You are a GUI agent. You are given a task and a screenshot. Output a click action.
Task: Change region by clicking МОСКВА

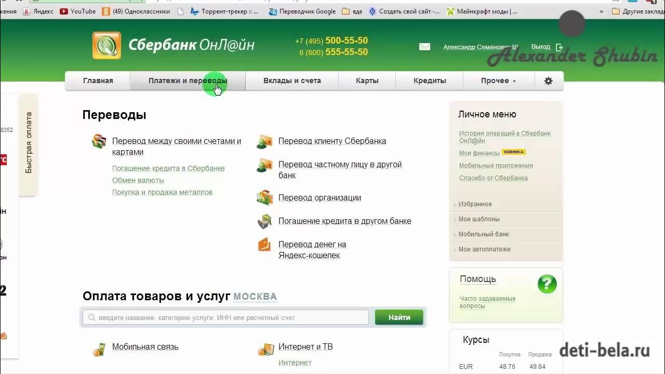(x=255, y=297)
